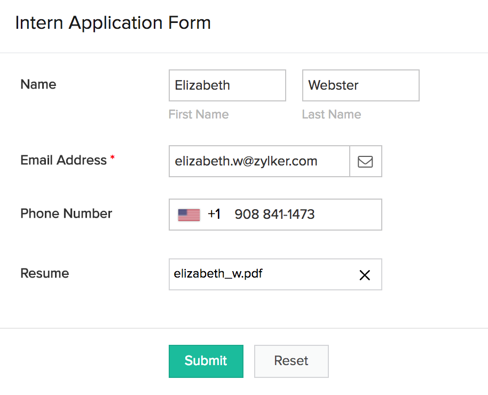Viewport: 488px width, 395px height.
Task: Click the red required asterisk
Action: pos(113,159)
